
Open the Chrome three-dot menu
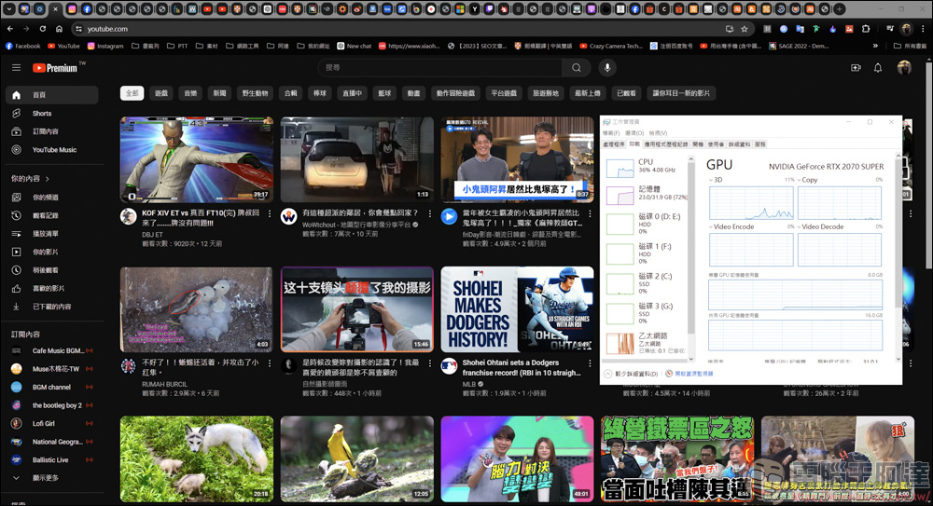[x=923, y=29]
